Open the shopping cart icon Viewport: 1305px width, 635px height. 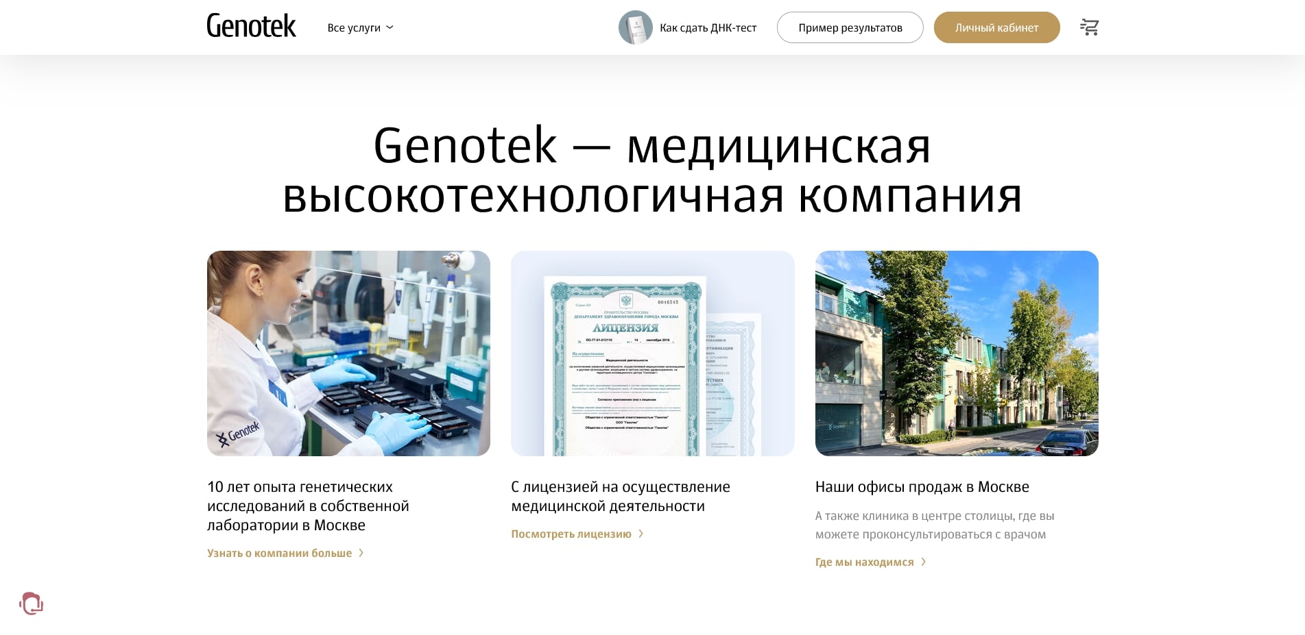(x=1089, y=27)
